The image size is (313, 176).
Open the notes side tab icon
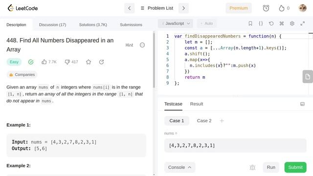click(308, 76)
